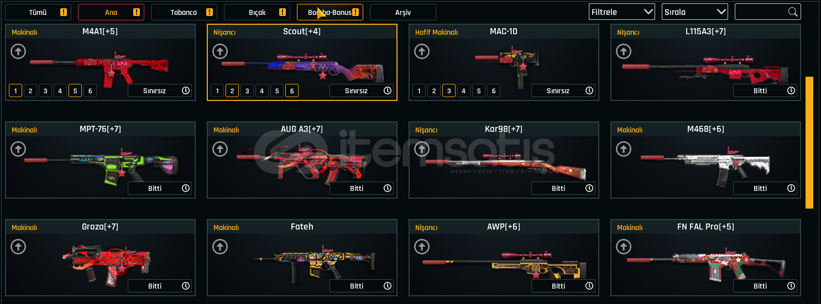Click the Bitti button on Kar98[+7]
The image size is (821, 304).
[563, 188]
